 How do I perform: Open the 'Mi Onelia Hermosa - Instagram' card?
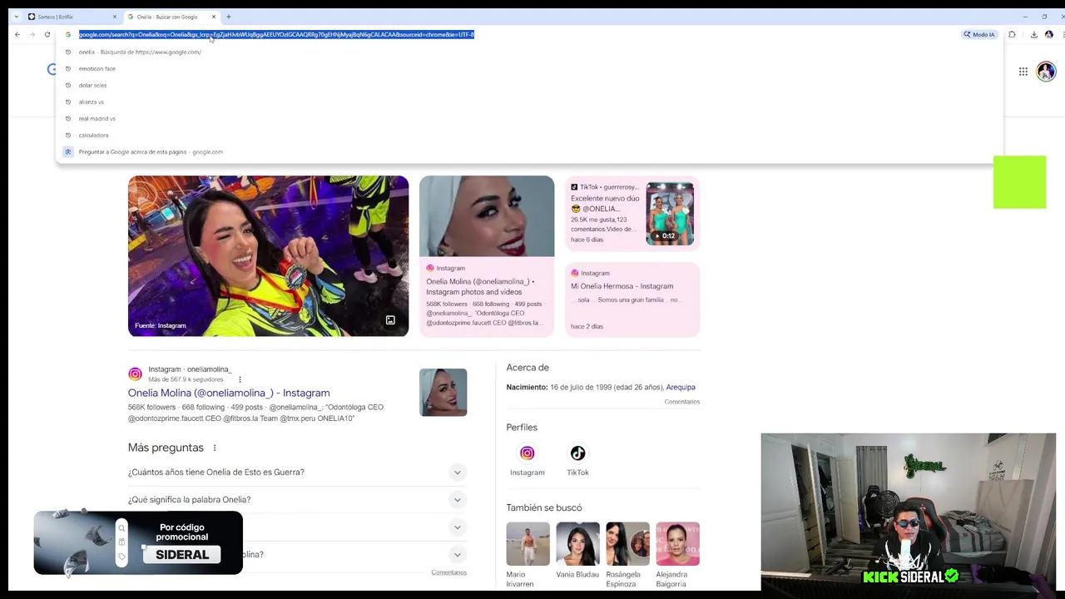pos(632,299)
